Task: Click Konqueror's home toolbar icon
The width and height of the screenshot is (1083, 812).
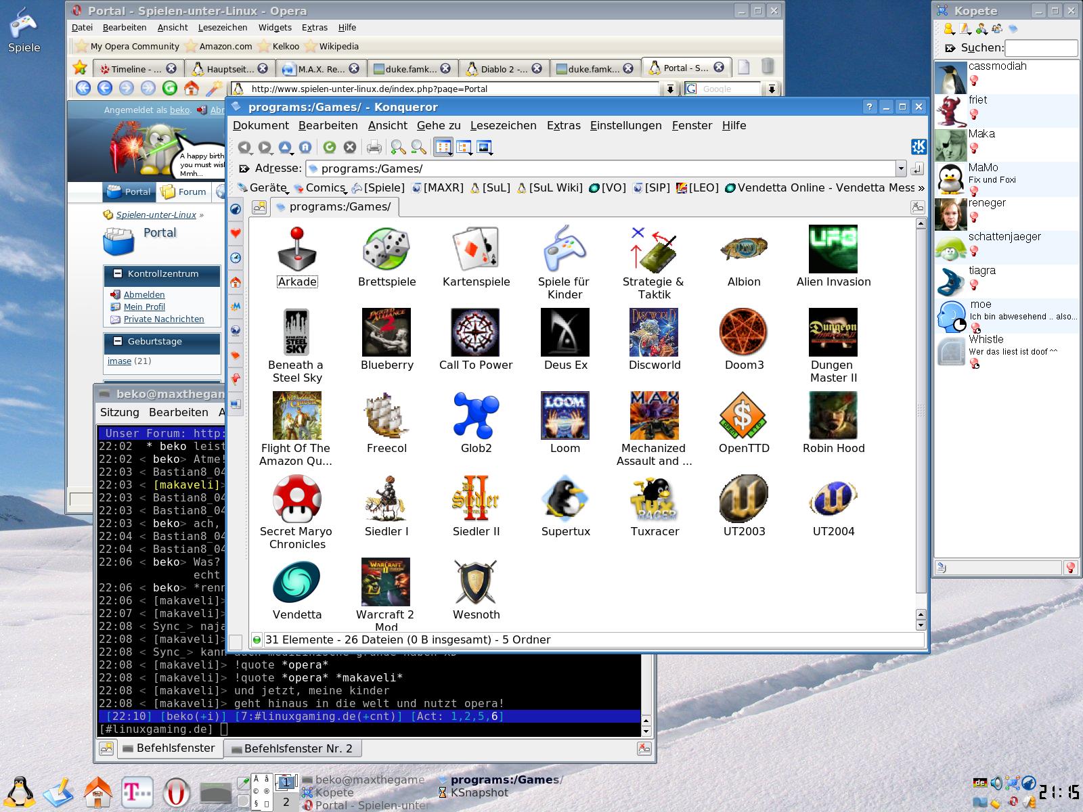Action: click(x=305, y=147)
